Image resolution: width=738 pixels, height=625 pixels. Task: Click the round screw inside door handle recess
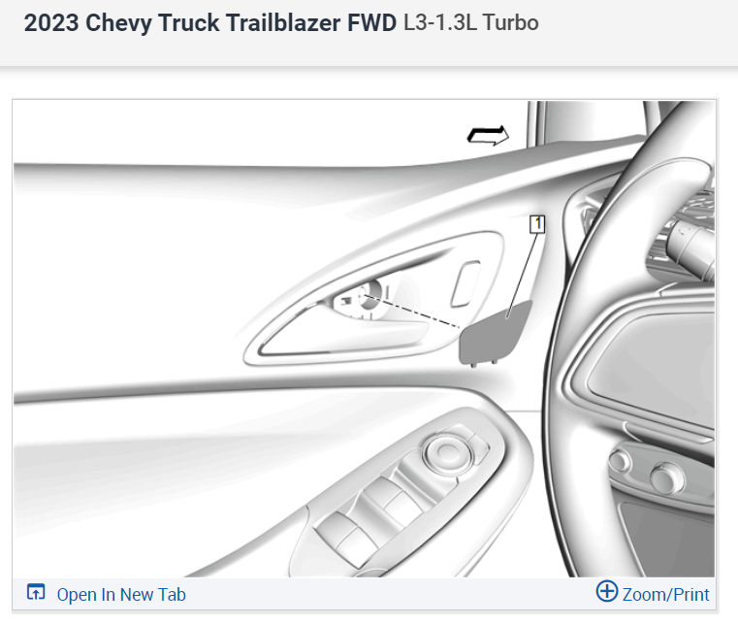click(x=368, y=296)
